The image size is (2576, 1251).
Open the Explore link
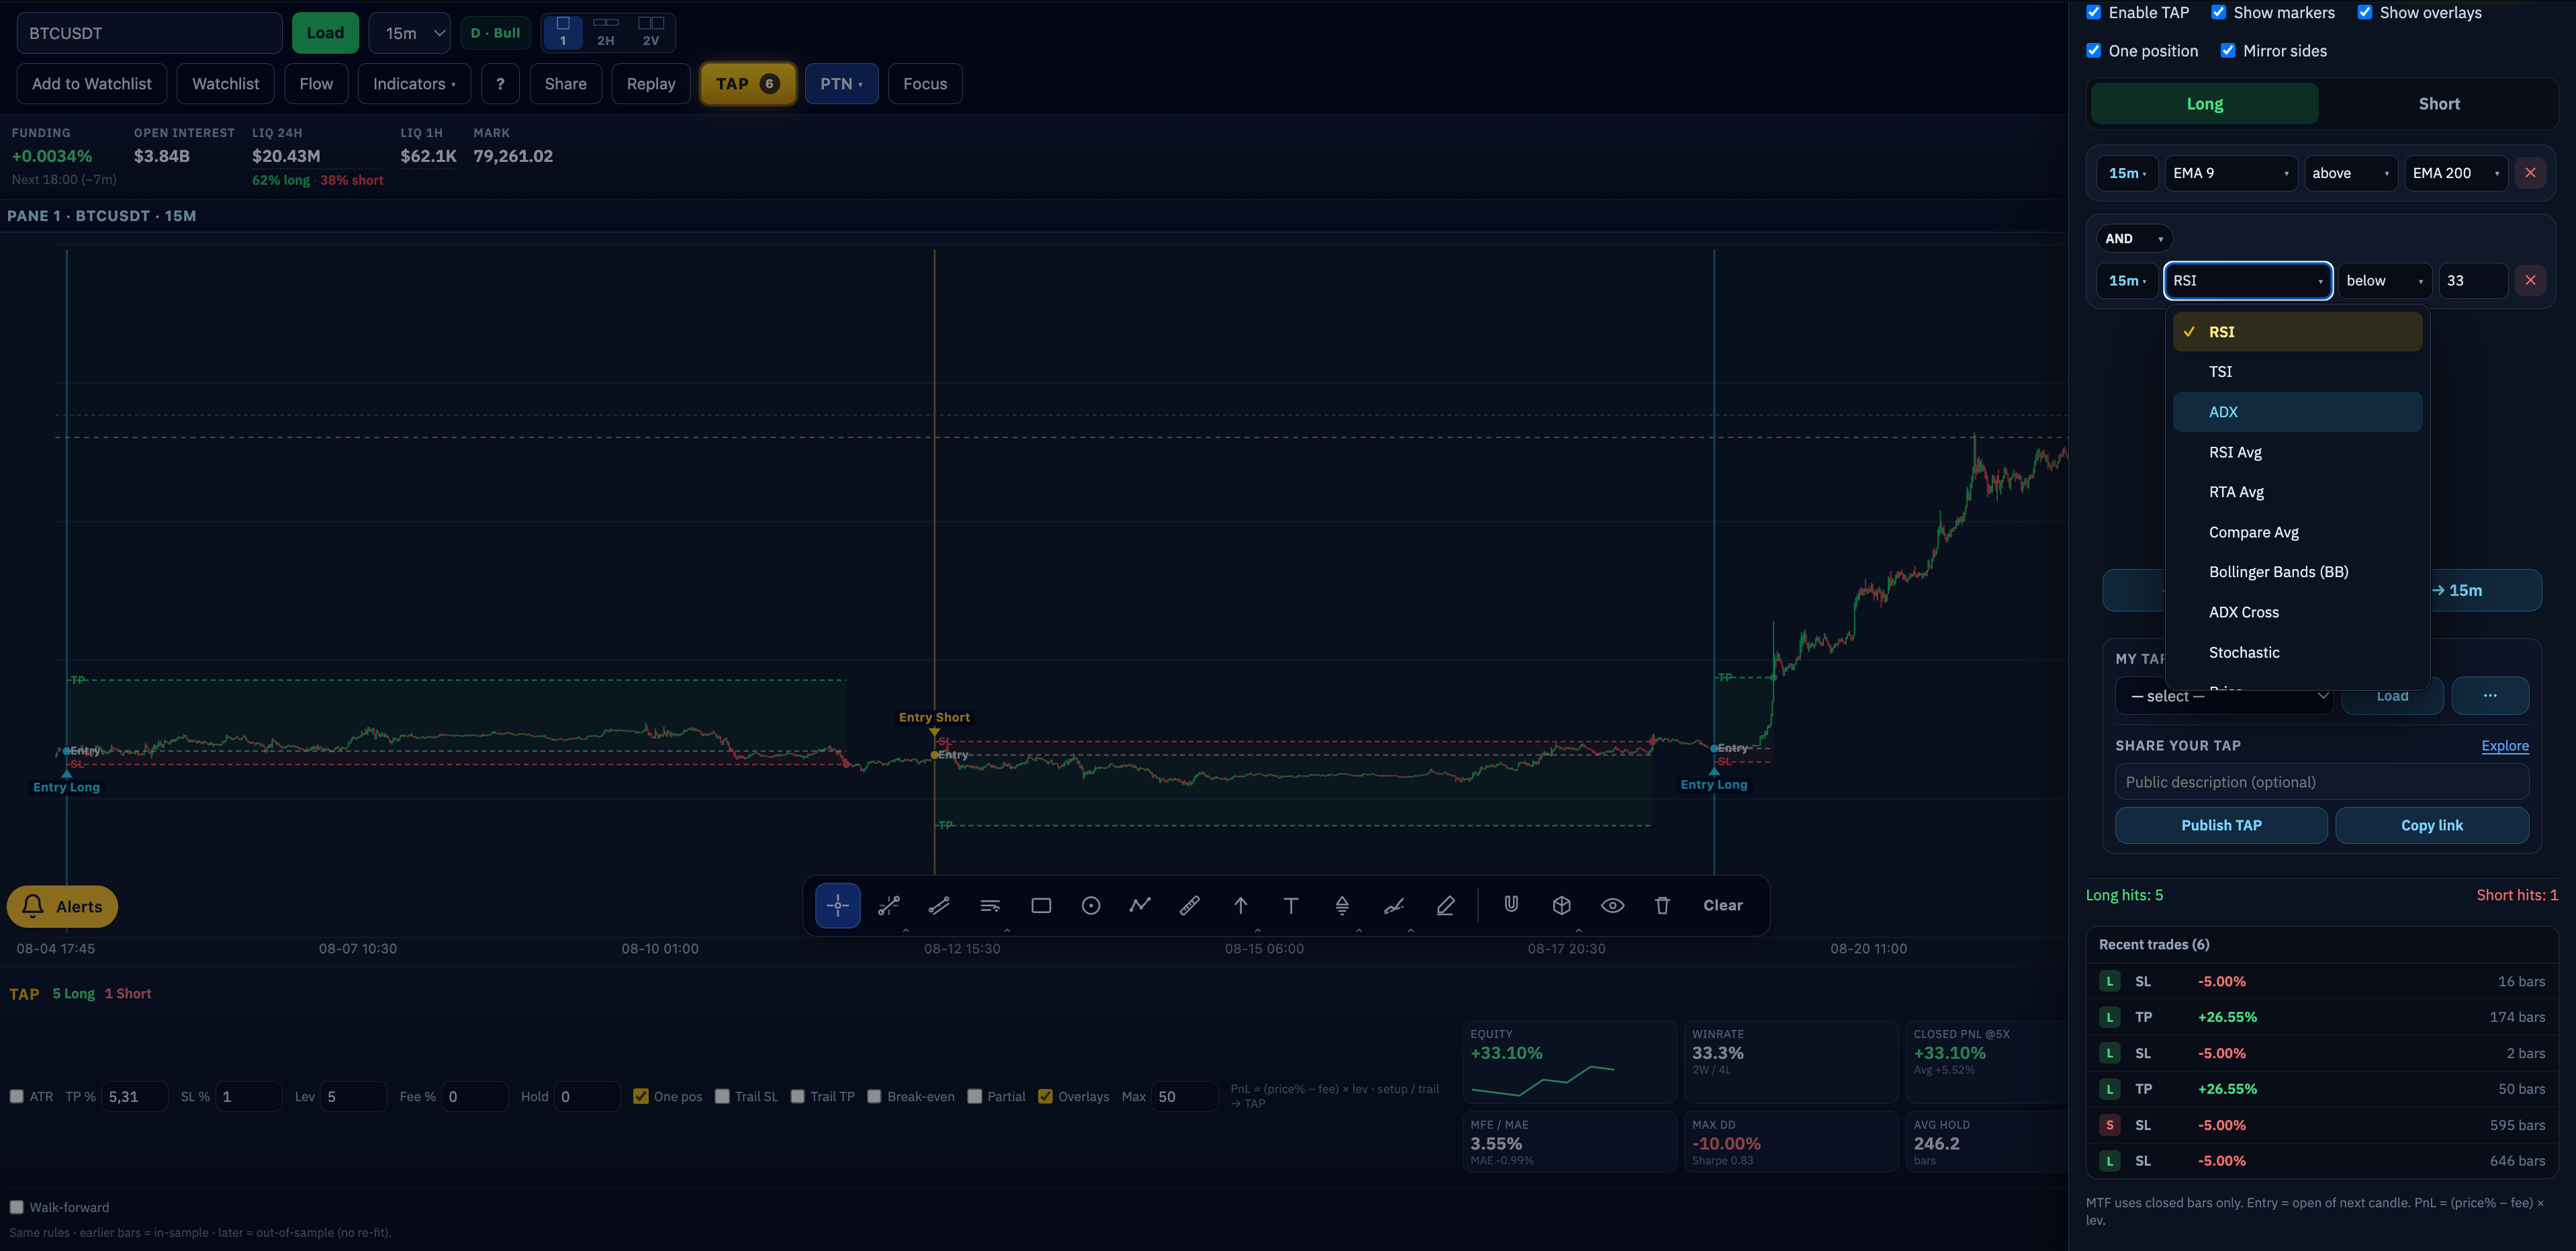coord(2504,746)
